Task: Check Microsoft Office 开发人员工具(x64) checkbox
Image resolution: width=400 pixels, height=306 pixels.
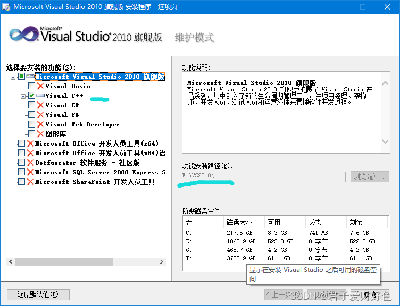Action: click(x=21, y=143)
